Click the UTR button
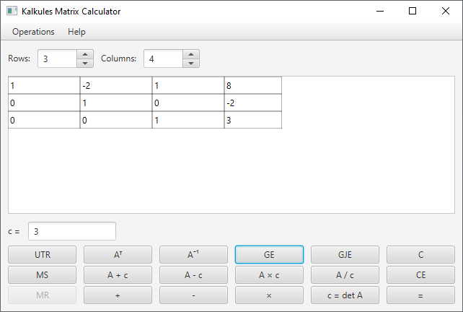The height and width of the screenshot is (312, 463). pyautogui.click(x=43, y=255)
